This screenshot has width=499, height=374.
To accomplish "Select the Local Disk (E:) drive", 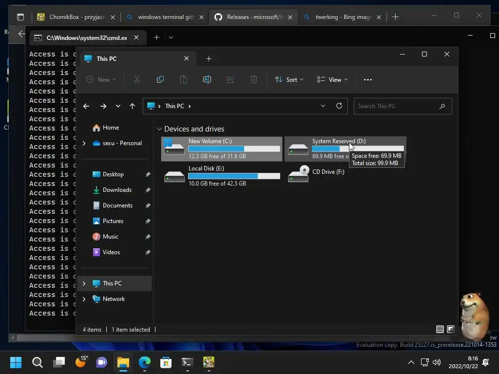I will 222,176.
